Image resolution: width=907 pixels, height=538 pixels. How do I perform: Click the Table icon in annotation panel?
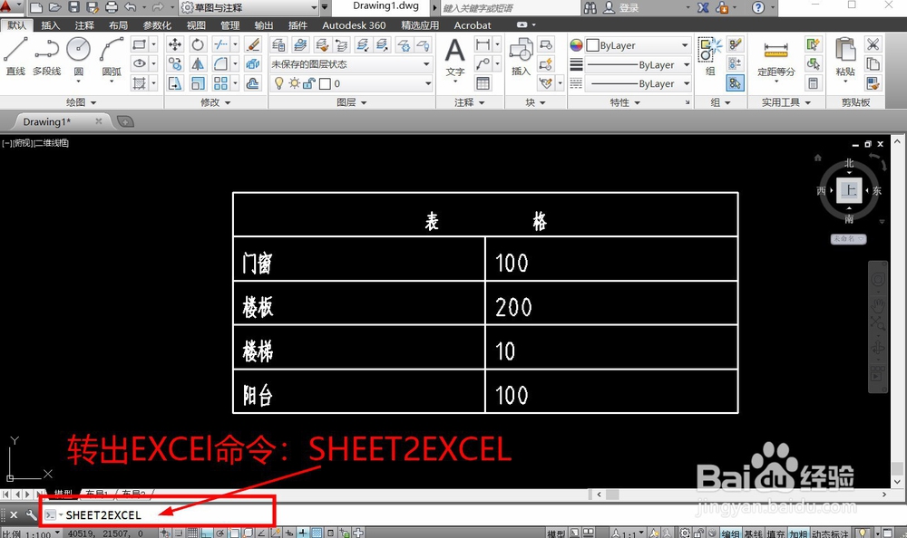tap(483, 83)
